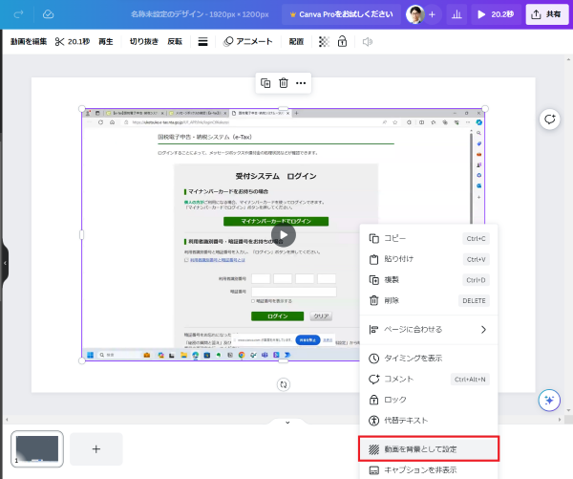This screenshot has height=479, width=573.
Task: Open 動画を編集 in the toolbar
Action: click(29, 42)
